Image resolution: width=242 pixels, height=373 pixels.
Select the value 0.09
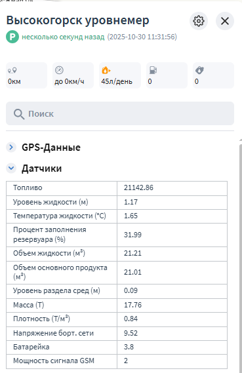pyautogui.click(x=131, y=290)
